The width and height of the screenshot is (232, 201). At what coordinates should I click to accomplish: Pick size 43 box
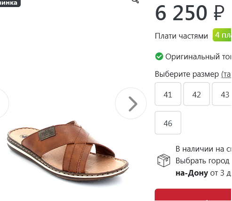222,94
